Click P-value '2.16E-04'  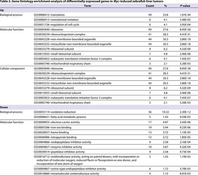pos(185,142)
